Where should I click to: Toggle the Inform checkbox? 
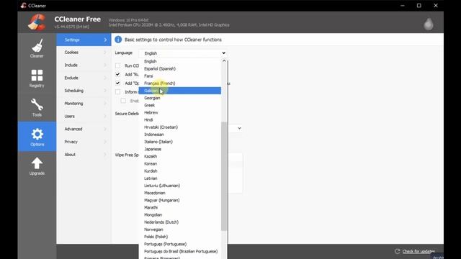(x=117, y=92)
